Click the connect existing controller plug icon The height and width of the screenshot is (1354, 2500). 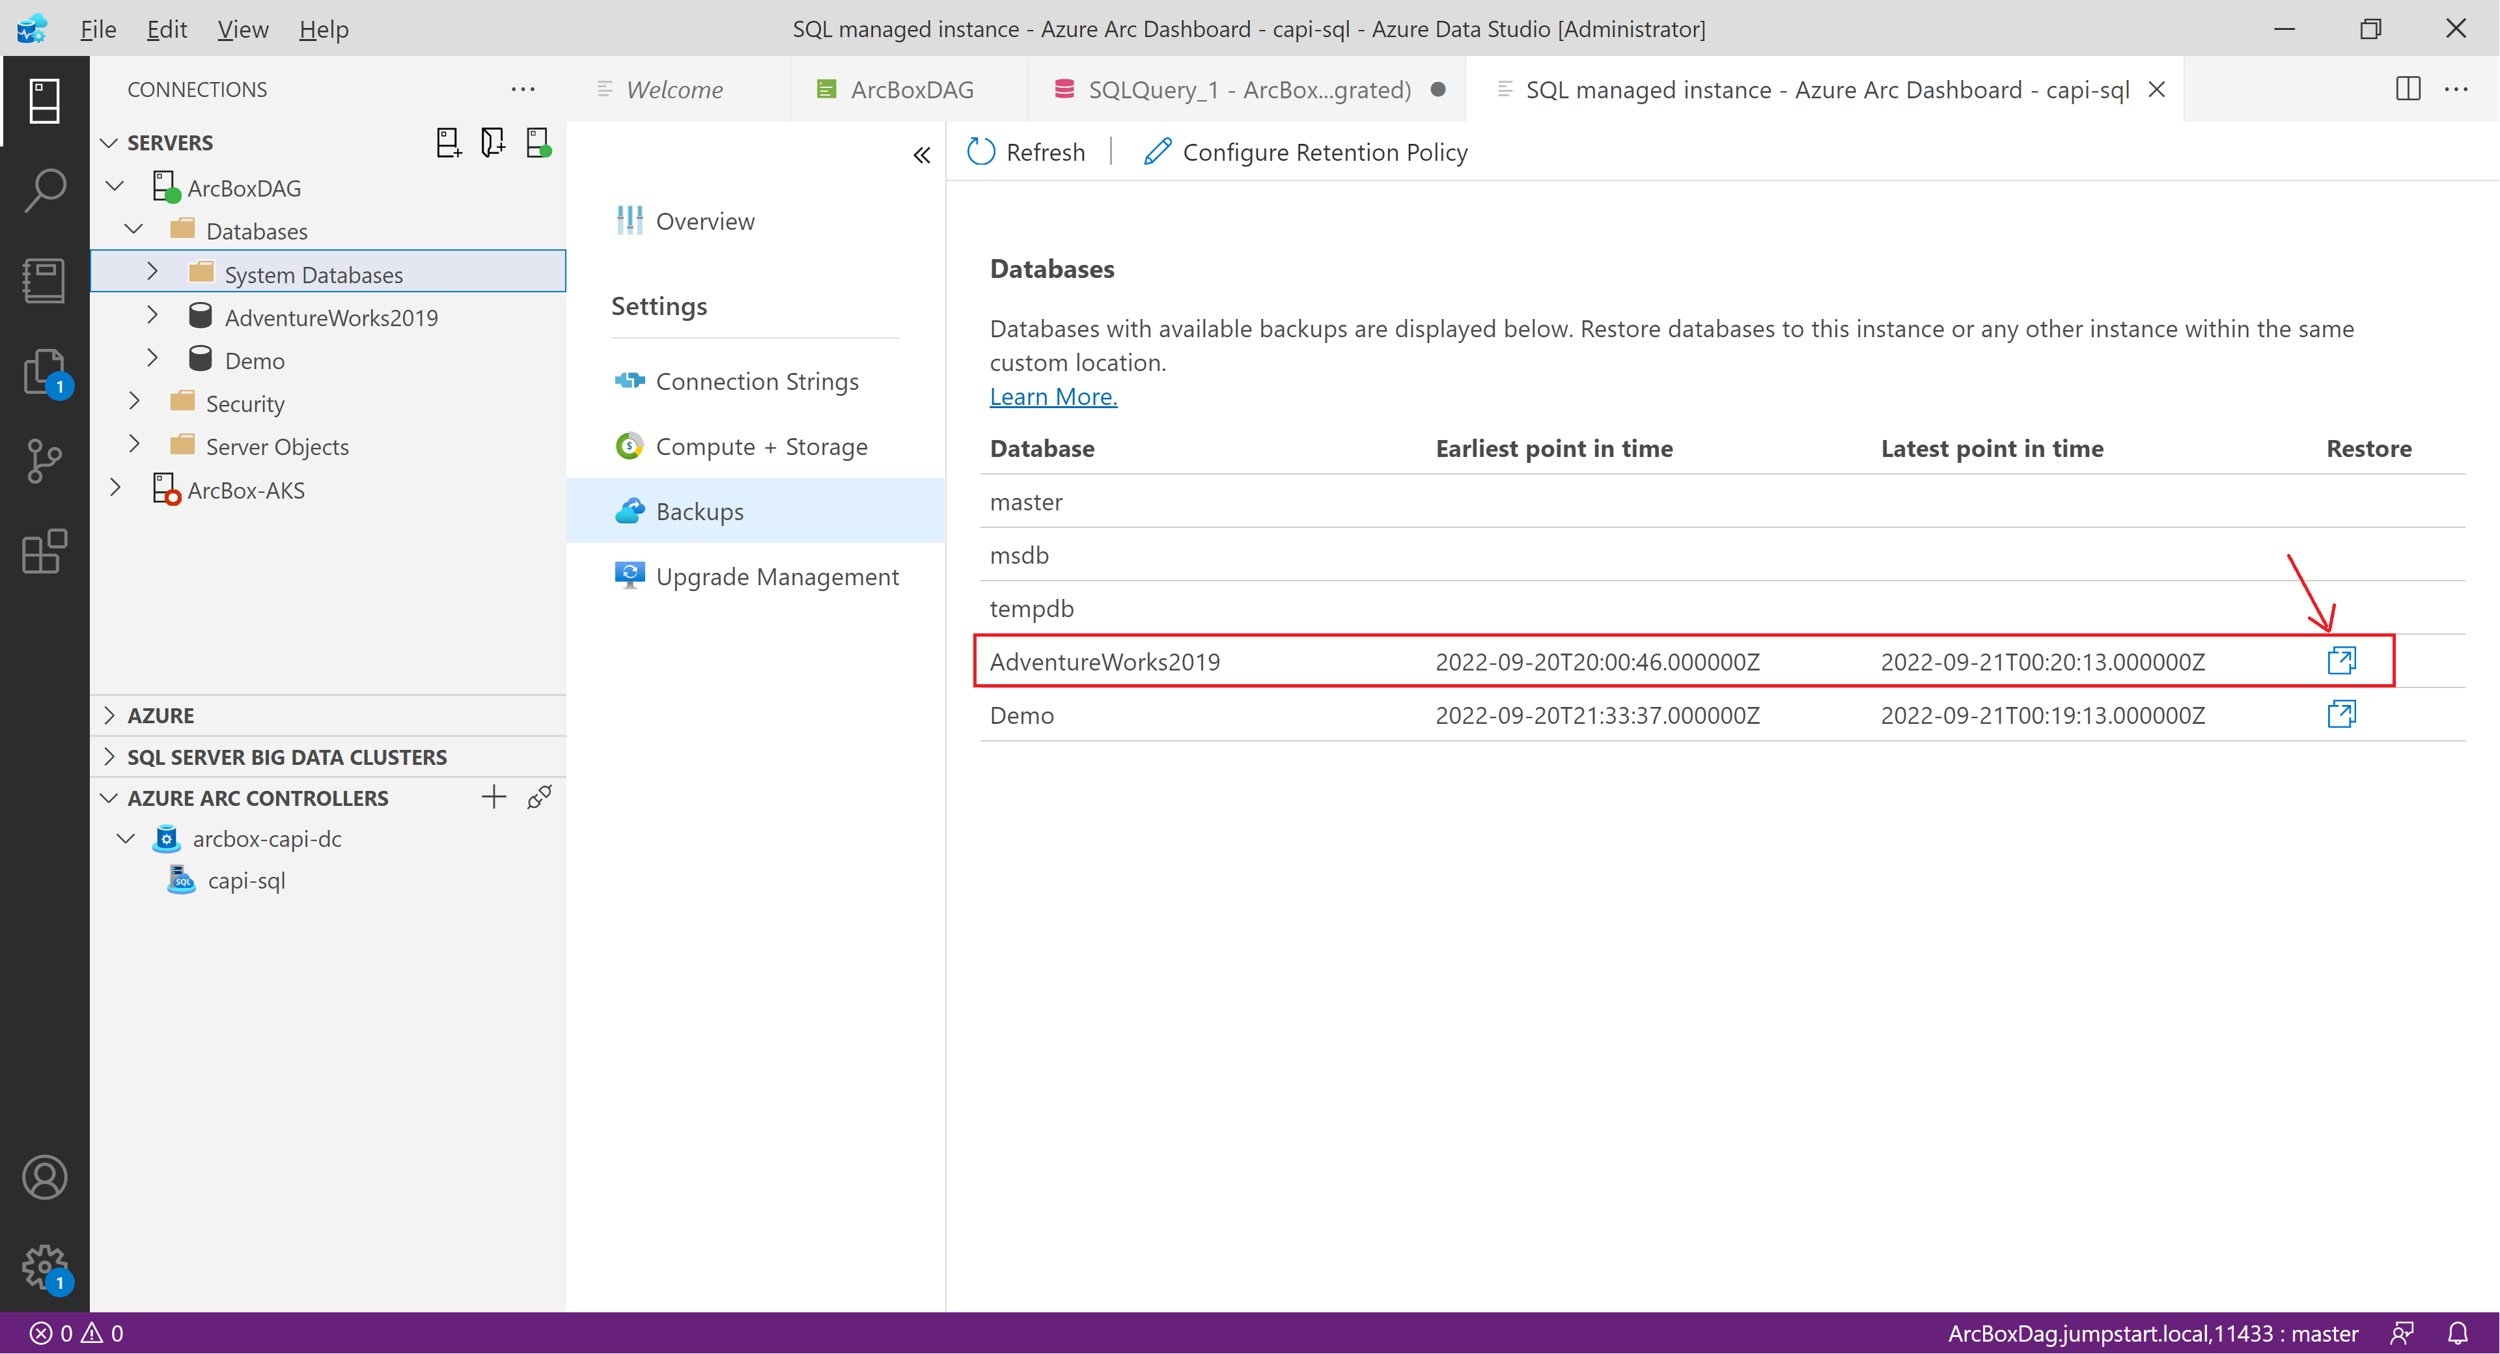pyautogui.click(x=540, y=798)
